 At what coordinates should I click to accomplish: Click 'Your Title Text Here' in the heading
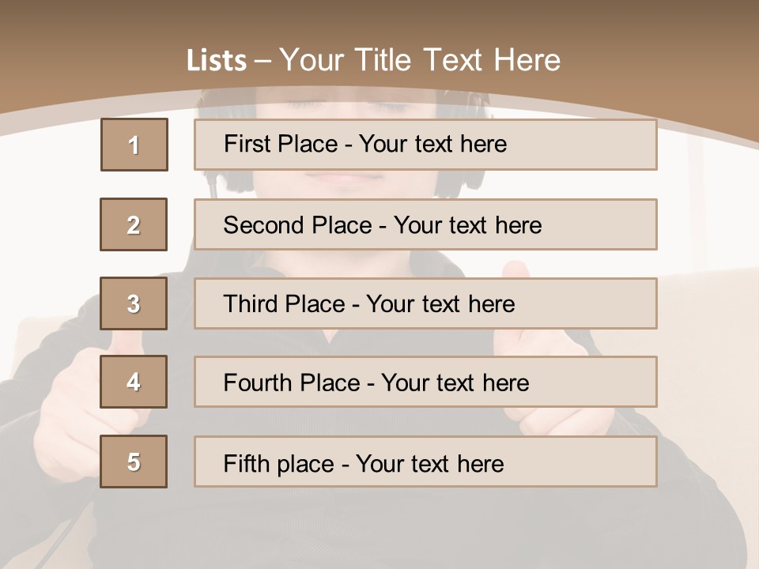tap(420, 61)
